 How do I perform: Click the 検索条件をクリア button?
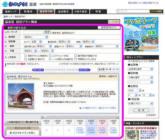coord(109,27)
